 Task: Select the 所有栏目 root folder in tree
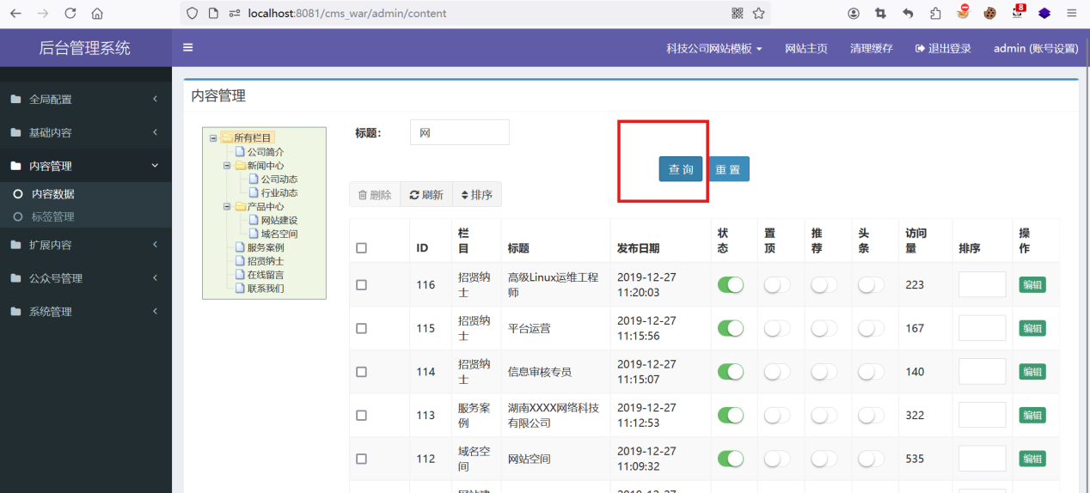click(x=248, y=138)
